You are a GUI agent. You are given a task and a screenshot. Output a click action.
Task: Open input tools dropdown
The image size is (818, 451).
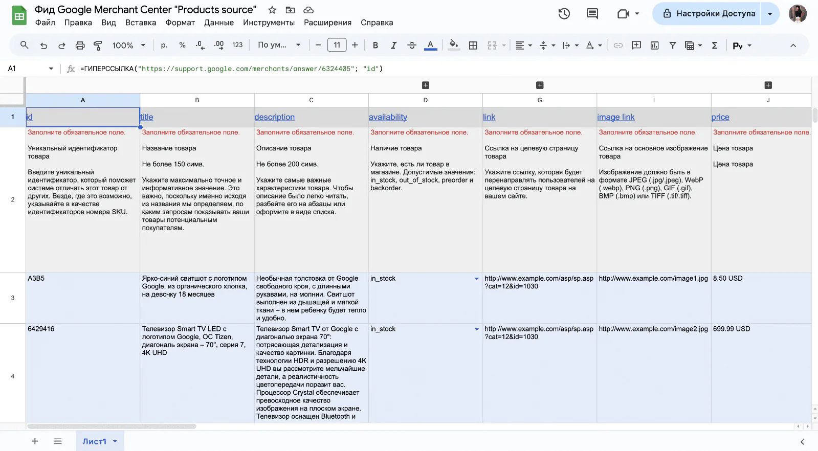click(x=742, y=46)
